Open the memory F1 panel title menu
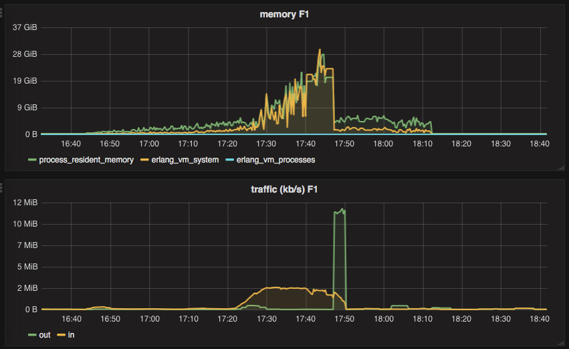The width and height of the screenshot is (569, 349). coord(284,15)
